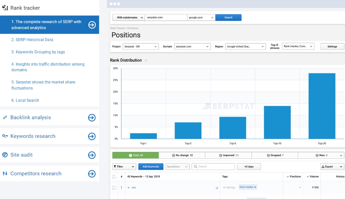Screen dimensions: 345x199
Task: Tick the select-all checkbox in table header
Action: click(114, 177)
